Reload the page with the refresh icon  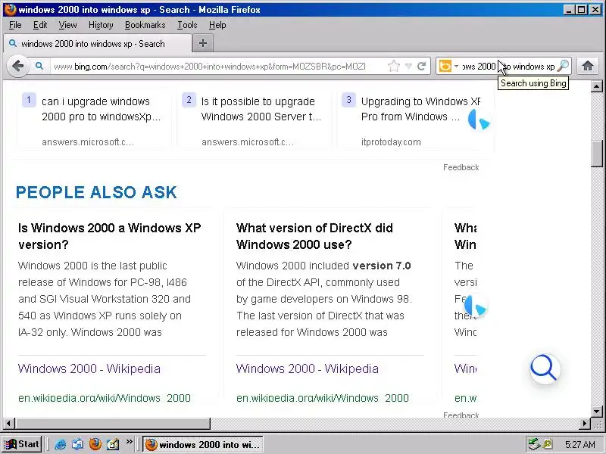[422, 66]
